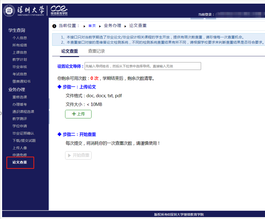Click the 首页 breadcrumb link
265x219 pixels.
[x=92, y=26]
